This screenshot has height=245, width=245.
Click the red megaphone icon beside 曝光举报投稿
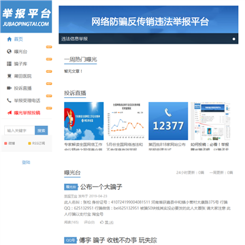pyautogui.click(x=9, y=113)
